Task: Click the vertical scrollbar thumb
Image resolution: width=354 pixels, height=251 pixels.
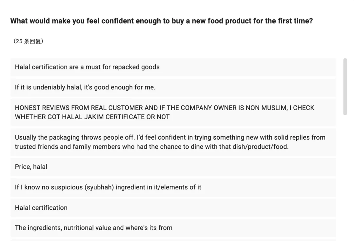Action: coord(345,87)
